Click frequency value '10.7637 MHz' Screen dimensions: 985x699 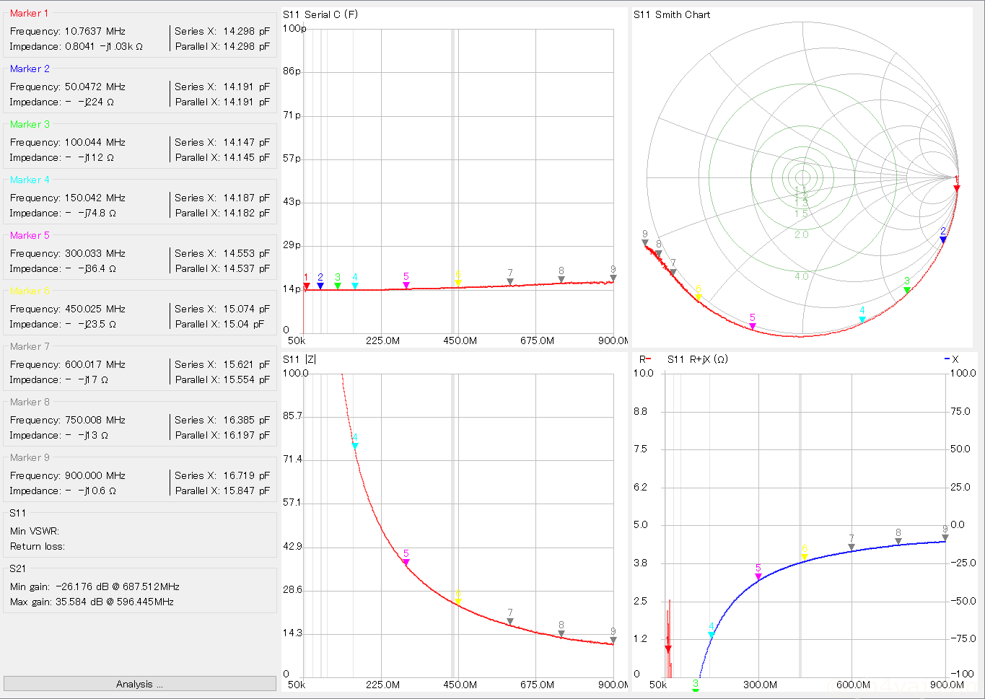[95, 31]
